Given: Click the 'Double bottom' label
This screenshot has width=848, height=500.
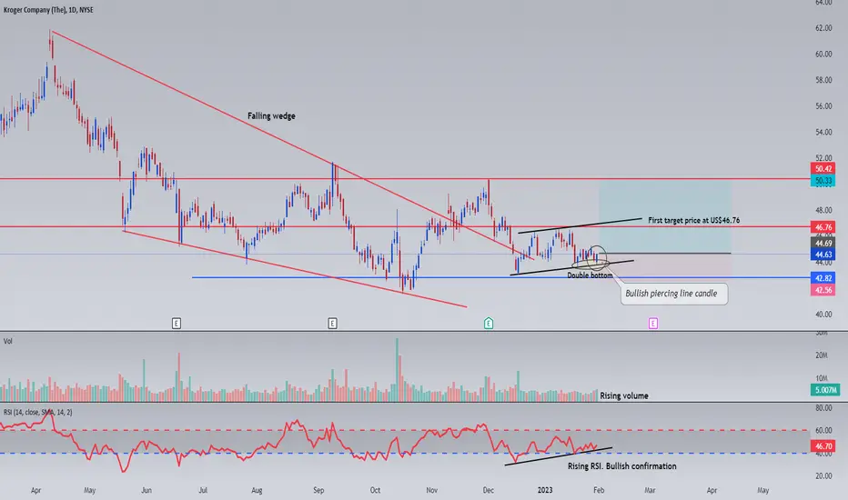Looking at the screenshot, I should (590, 275).
